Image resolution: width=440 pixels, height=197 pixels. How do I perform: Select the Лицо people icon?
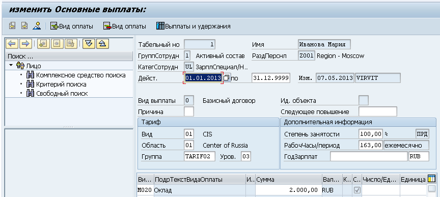(x=20, y=66)
